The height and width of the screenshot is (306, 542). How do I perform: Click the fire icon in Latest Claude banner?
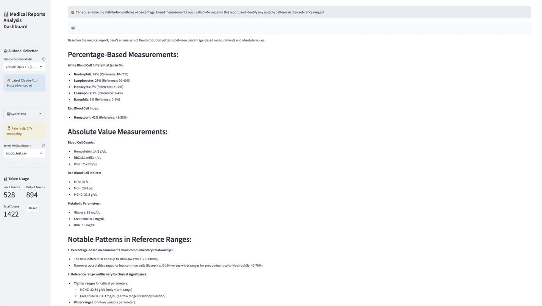pyautogui.click(x=9, y=80)
